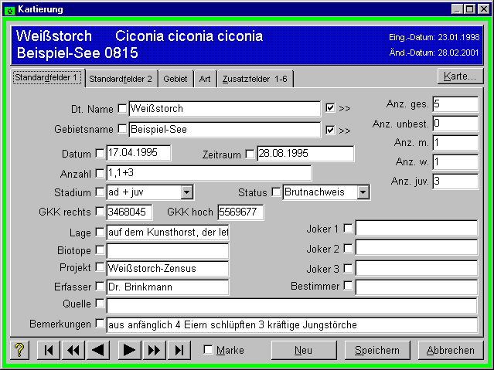The height and width of the screenshot is (370, 494).
Task: Enable the Marke checkbox
Action: (x=208, y=350)
